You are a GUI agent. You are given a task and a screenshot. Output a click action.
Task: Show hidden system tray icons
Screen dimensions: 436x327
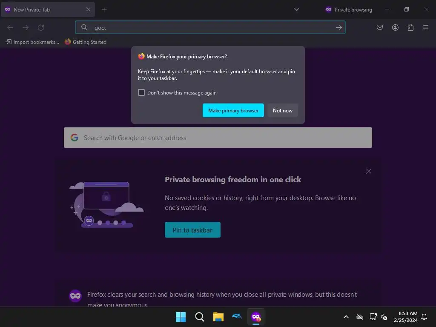click(346, 317)
